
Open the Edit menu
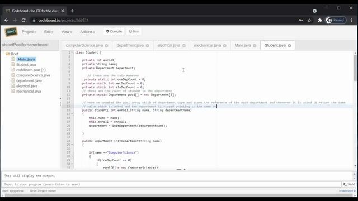(49, 32)
